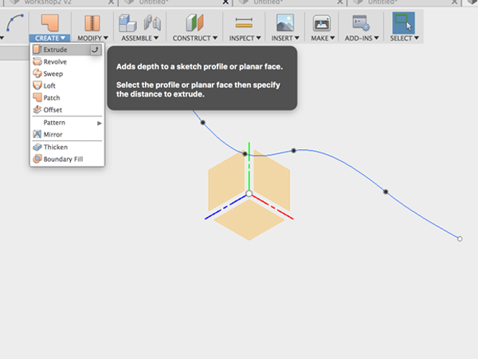Open the ADD-INS dropdown
The image size is (478, 359).
tap(362, 38)
